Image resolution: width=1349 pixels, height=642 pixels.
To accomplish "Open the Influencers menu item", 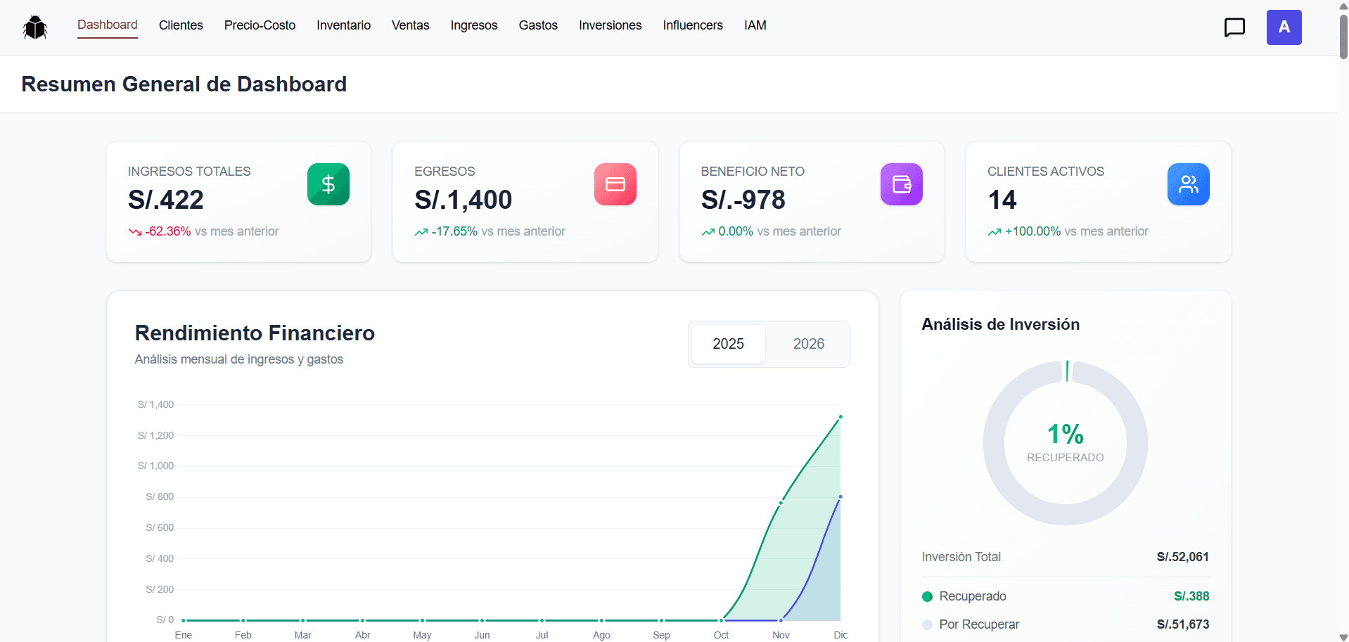I will click(x=693, y=25).
